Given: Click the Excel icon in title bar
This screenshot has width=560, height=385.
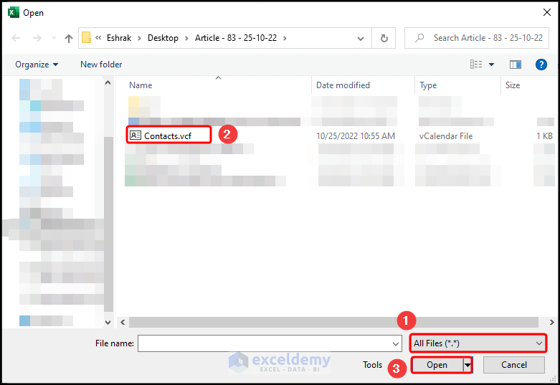Looking at the screenshot, I should (13, 12).
